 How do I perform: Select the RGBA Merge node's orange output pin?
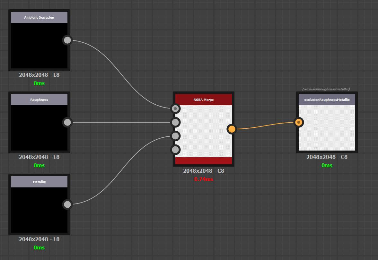[x=232, y=129]
